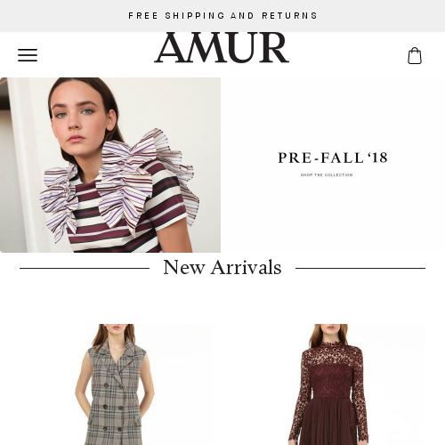Screen dimensions: 445x445
Task: Open the Pre-Fall '18 heading
Action: (333, 158)
